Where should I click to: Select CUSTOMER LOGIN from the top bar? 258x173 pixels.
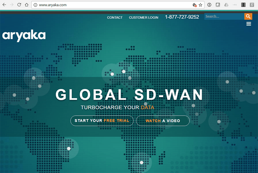pyautogui.click(x=144, y=17)
